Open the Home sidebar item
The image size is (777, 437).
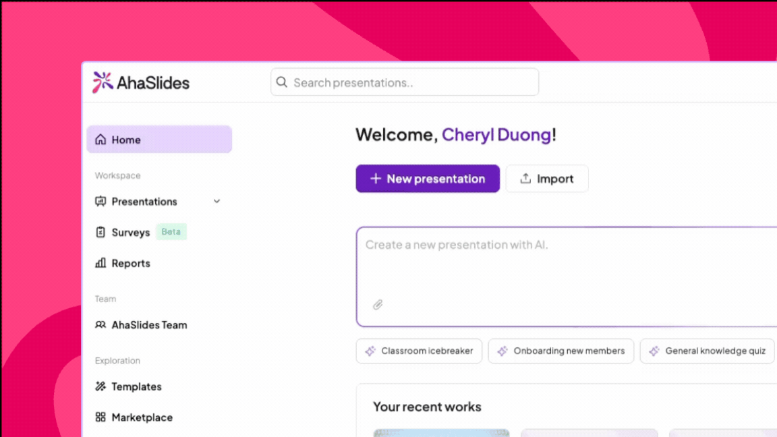159,139
